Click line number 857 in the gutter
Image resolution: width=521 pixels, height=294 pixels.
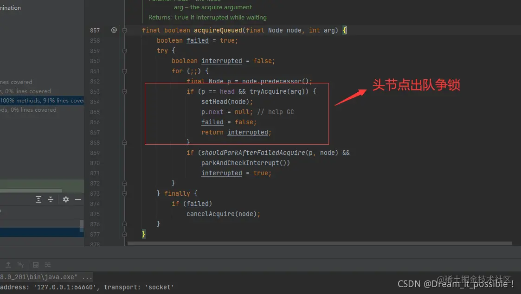click(x=95, y=30)
